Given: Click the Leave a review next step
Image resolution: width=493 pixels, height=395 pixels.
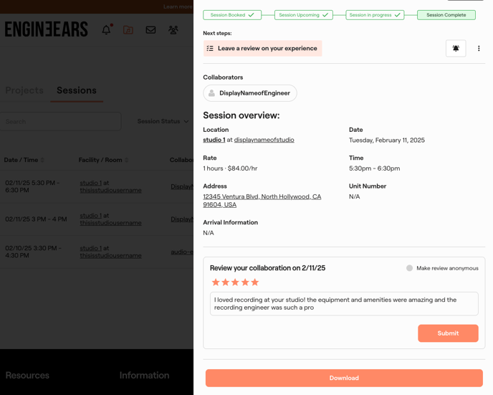Looking at the screenshot, I should click(x=262, y=49).
